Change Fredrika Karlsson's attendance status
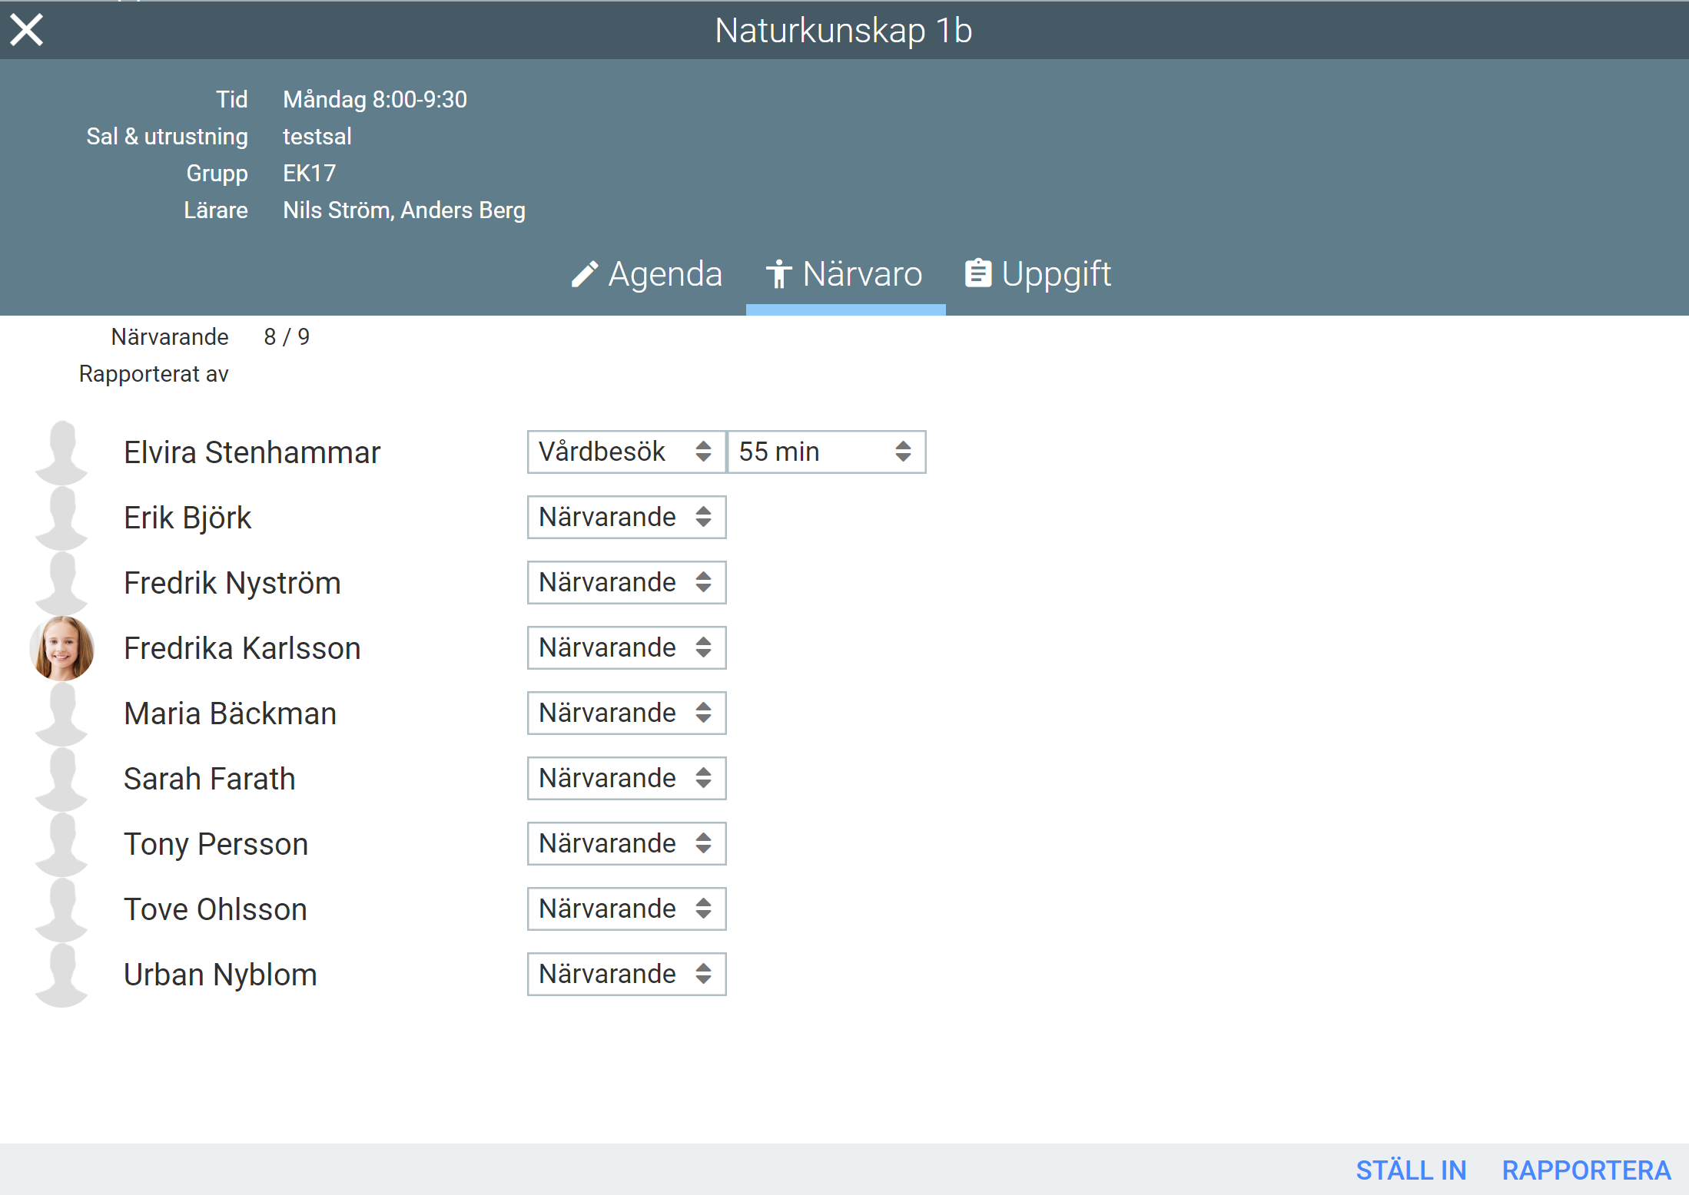Image resolution: width=1689 pixels, height=1195 pixels. click(x=626, y=647)
